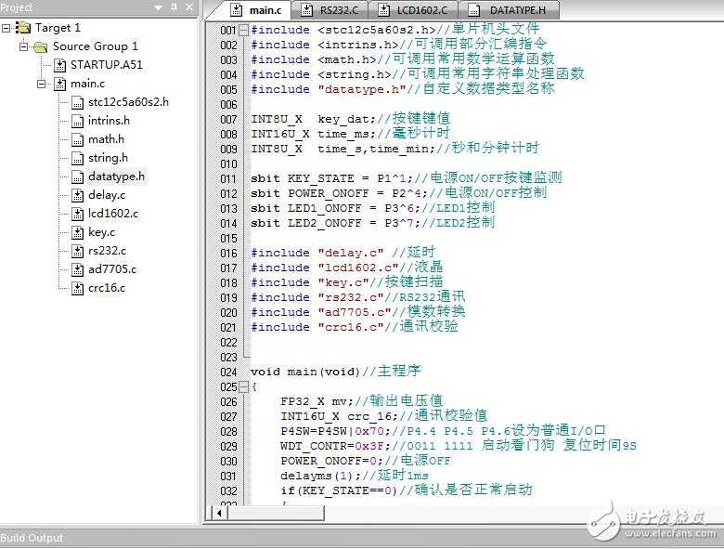Image resolution: width=724 pixels, height=549 pixels.
Task: Click the delay.c file icon
Action: point(77,195)
